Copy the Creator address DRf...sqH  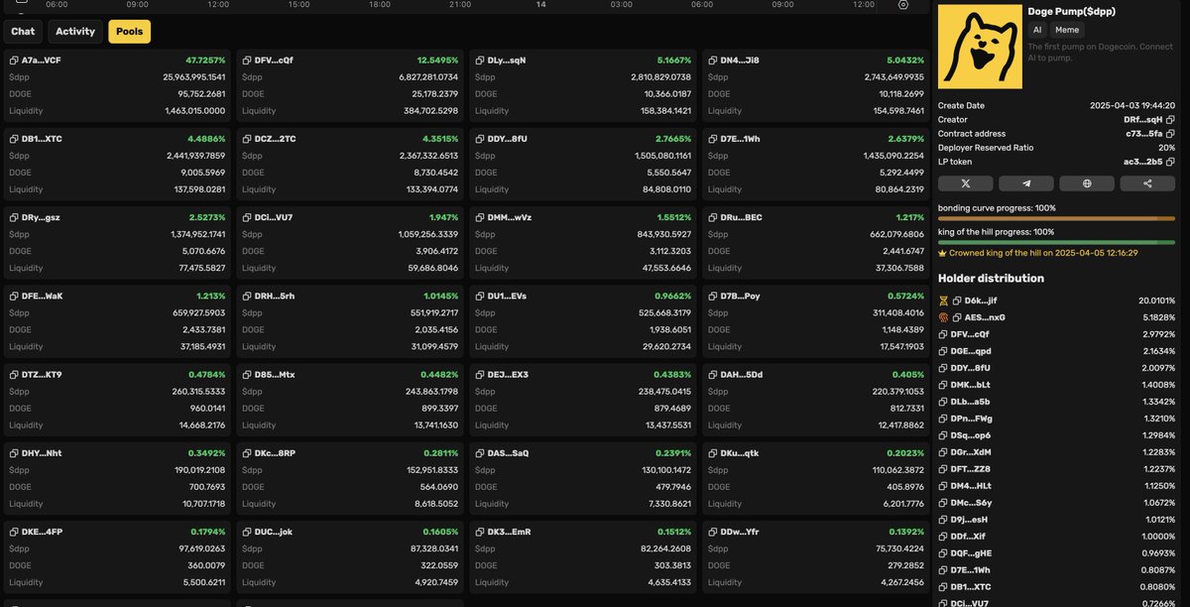(x=1171, y=119)
